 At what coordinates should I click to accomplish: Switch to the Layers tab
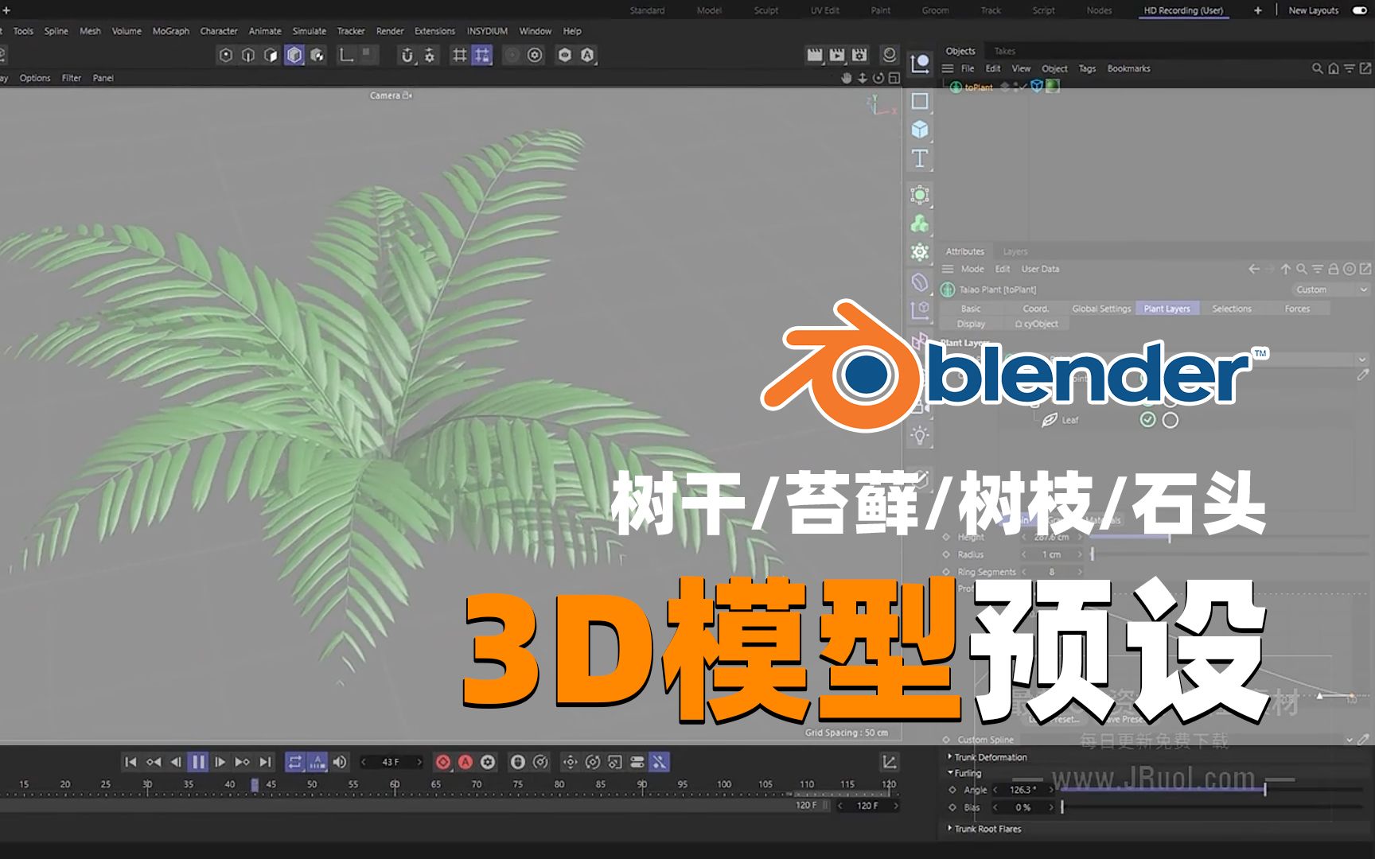[1015, 251]
